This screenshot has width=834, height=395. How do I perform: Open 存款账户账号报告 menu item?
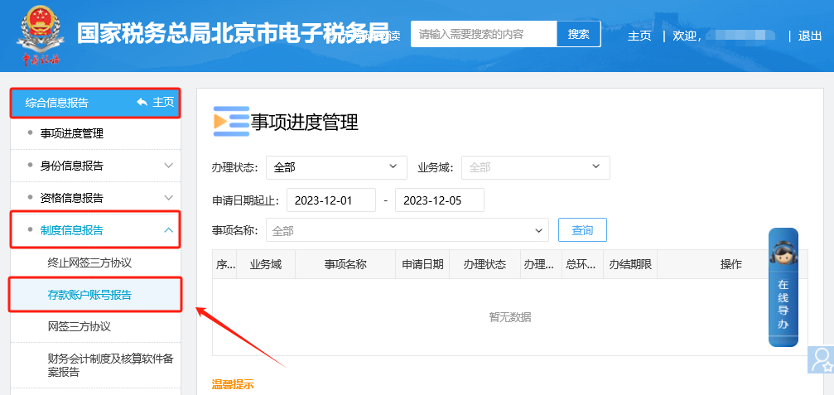[x=89, y=295]
